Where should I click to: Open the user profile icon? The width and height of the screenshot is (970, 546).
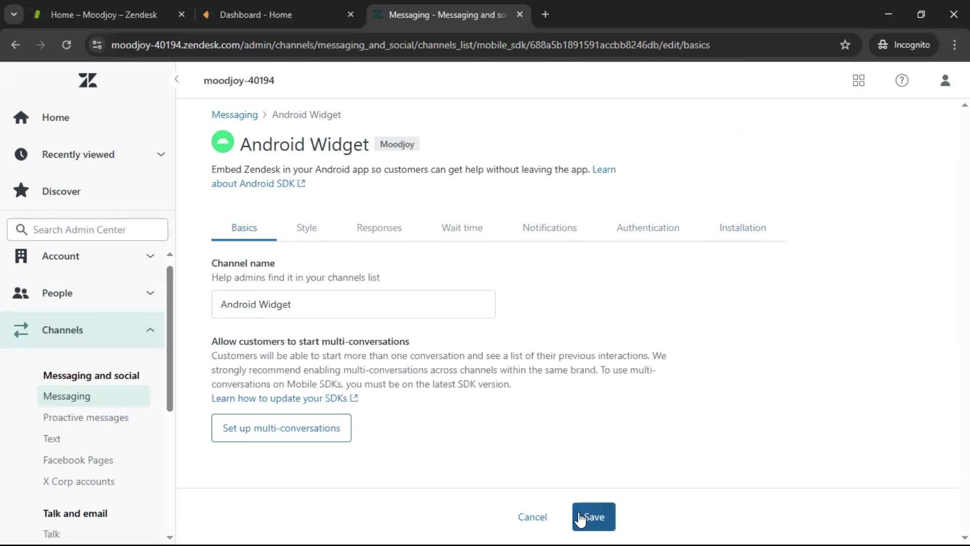click(945, 80)
